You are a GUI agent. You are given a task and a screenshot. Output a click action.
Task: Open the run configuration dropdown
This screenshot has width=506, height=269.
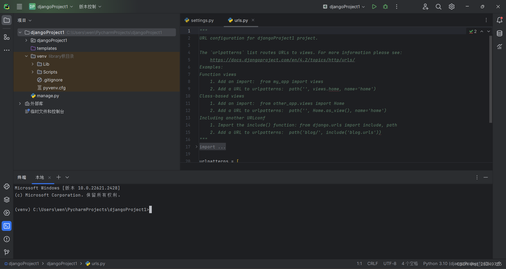[x=344, y=7]
